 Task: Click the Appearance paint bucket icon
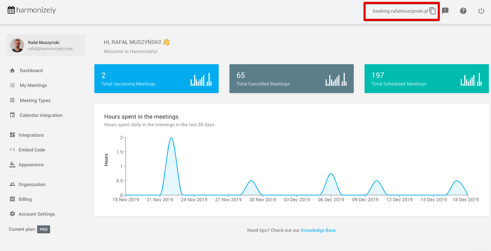pyautogui.click(x=12, y=164)
